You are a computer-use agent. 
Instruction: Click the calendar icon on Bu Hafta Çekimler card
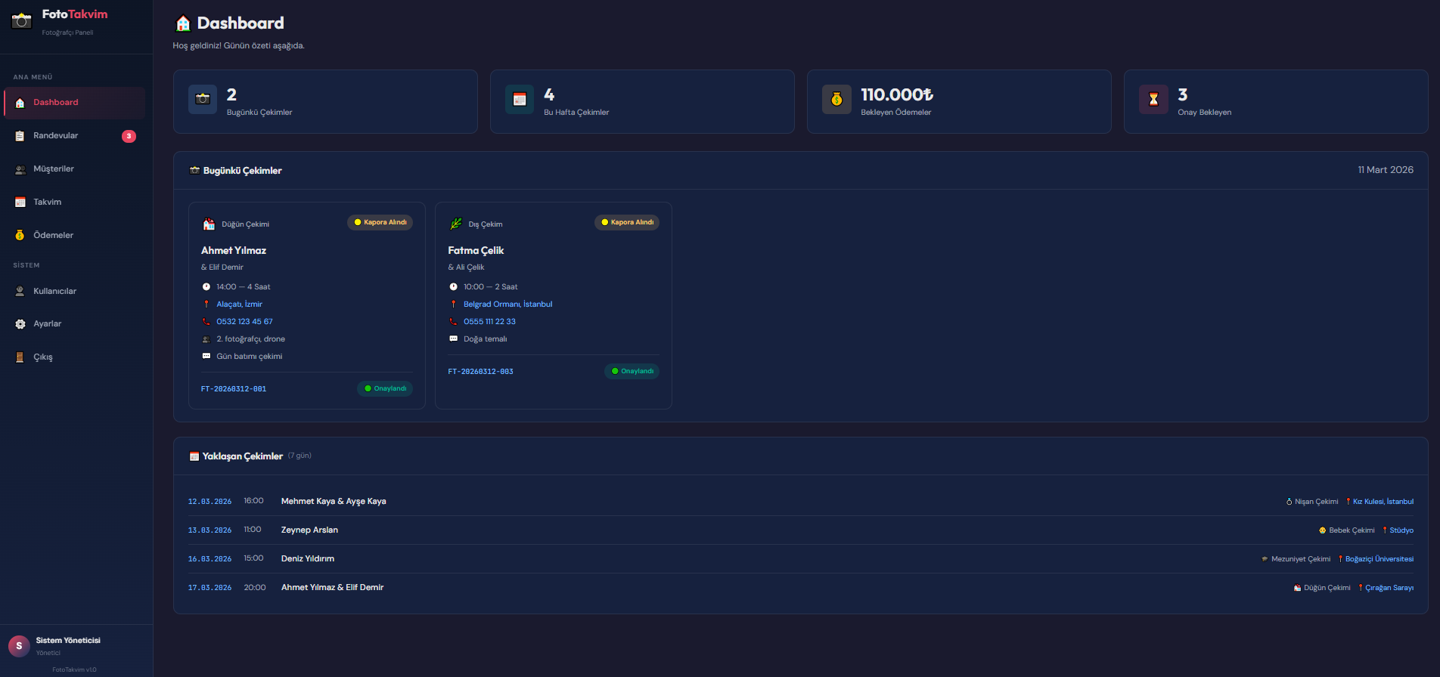[x=520, y=99]
